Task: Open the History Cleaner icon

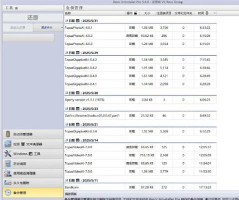Action: tap(8, 164)
